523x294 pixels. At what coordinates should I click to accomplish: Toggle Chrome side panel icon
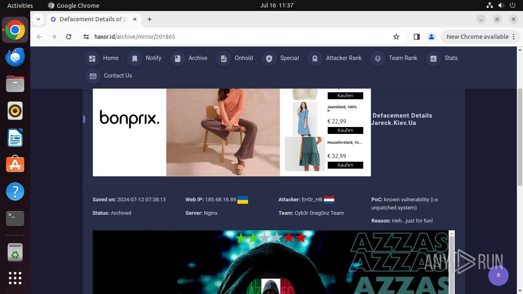tap(416, 37)
